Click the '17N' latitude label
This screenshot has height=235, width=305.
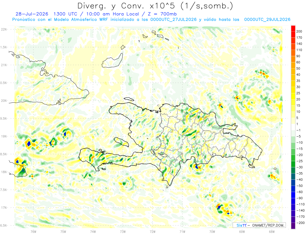tap(4, 208)
